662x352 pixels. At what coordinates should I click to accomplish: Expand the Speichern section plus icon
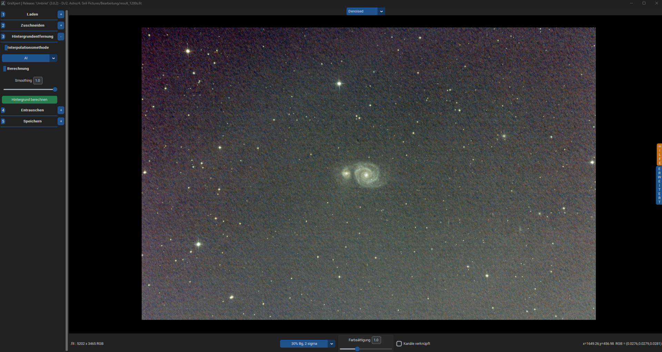pyautogui.click(x=61, y=121)
